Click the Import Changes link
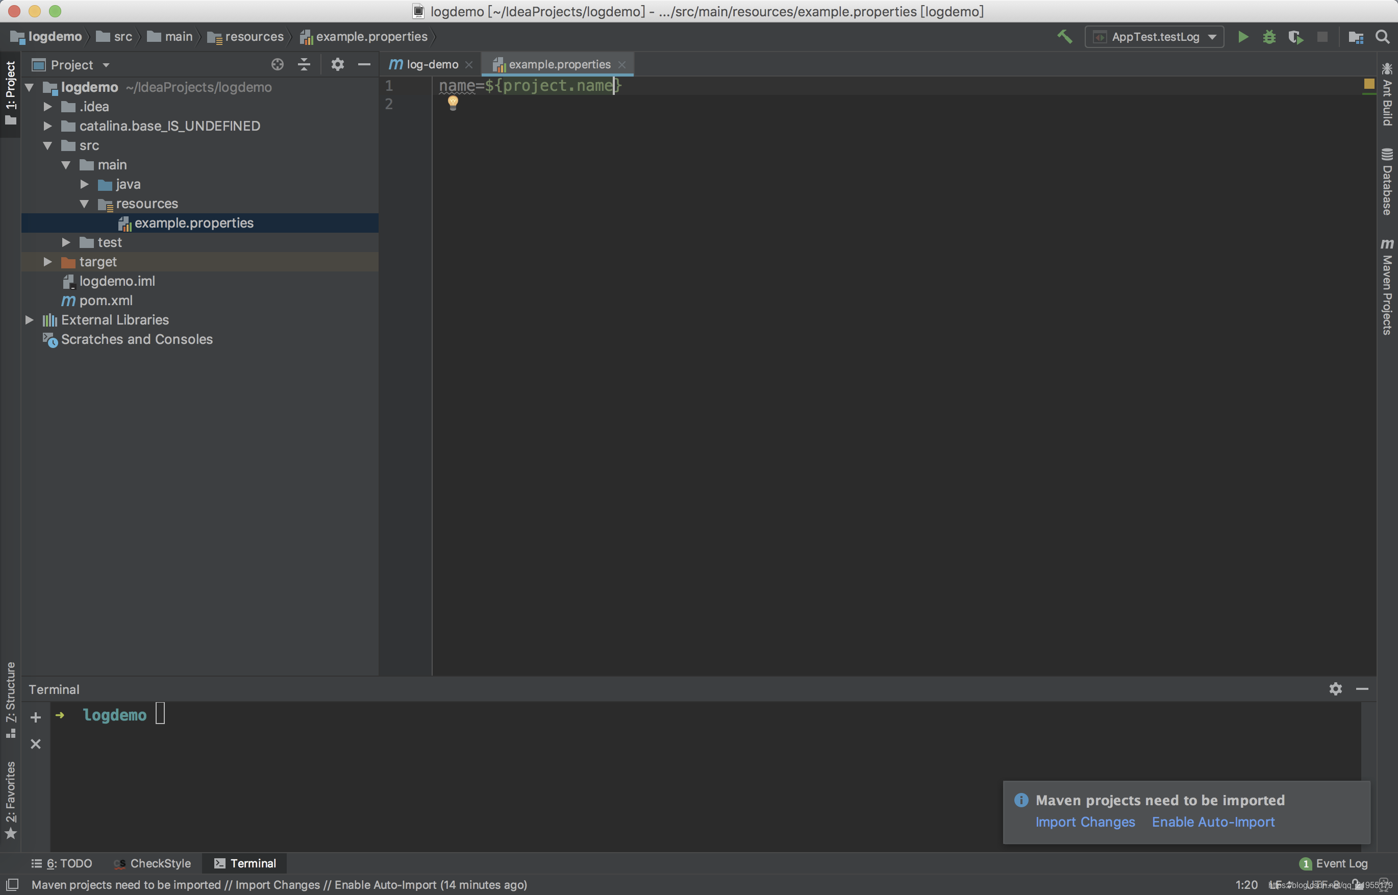1398x895 pixels. click(x=1084, y=822)
